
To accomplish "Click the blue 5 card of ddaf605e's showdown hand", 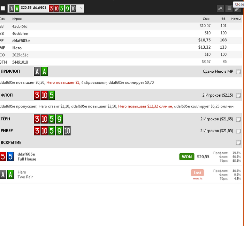I will pyautogui.click(x=10, y=156).
